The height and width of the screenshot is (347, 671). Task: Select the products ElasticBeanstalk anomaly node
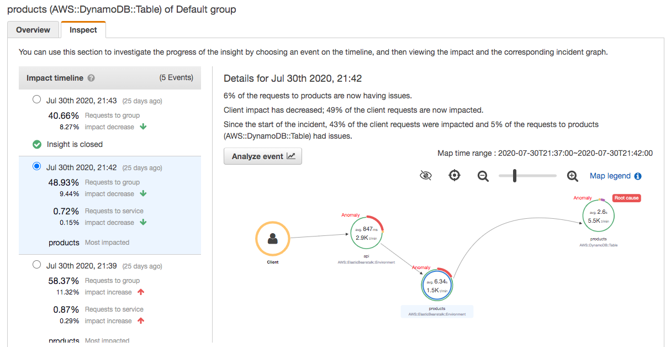[437, 285]
